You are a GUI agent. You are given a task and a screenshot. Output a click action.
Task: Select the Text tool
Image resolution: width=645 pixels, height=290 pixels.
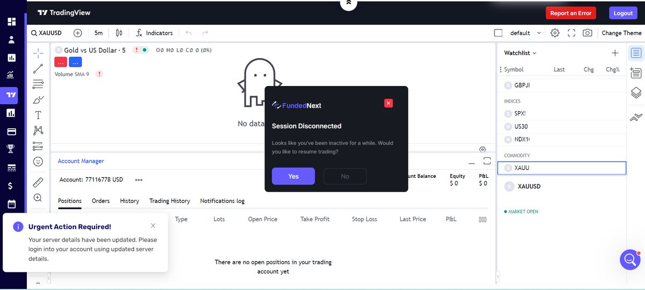(38, 115)
